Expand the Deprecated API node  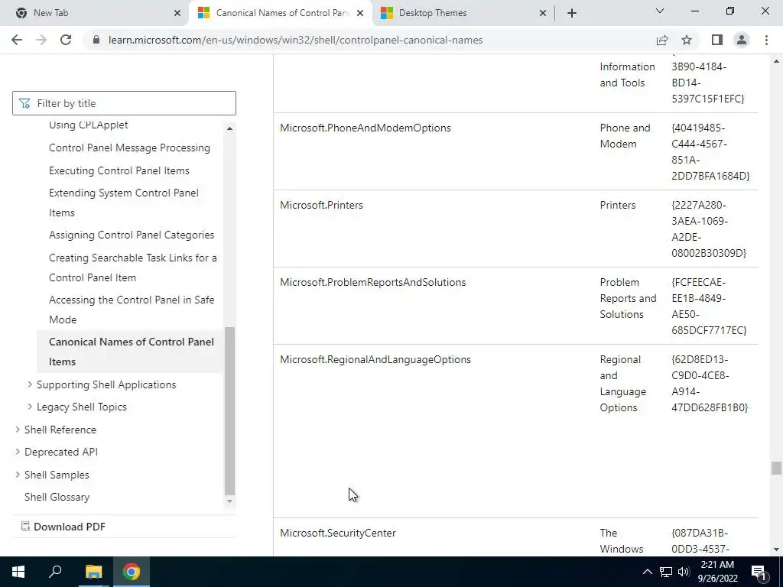point(18,452)
